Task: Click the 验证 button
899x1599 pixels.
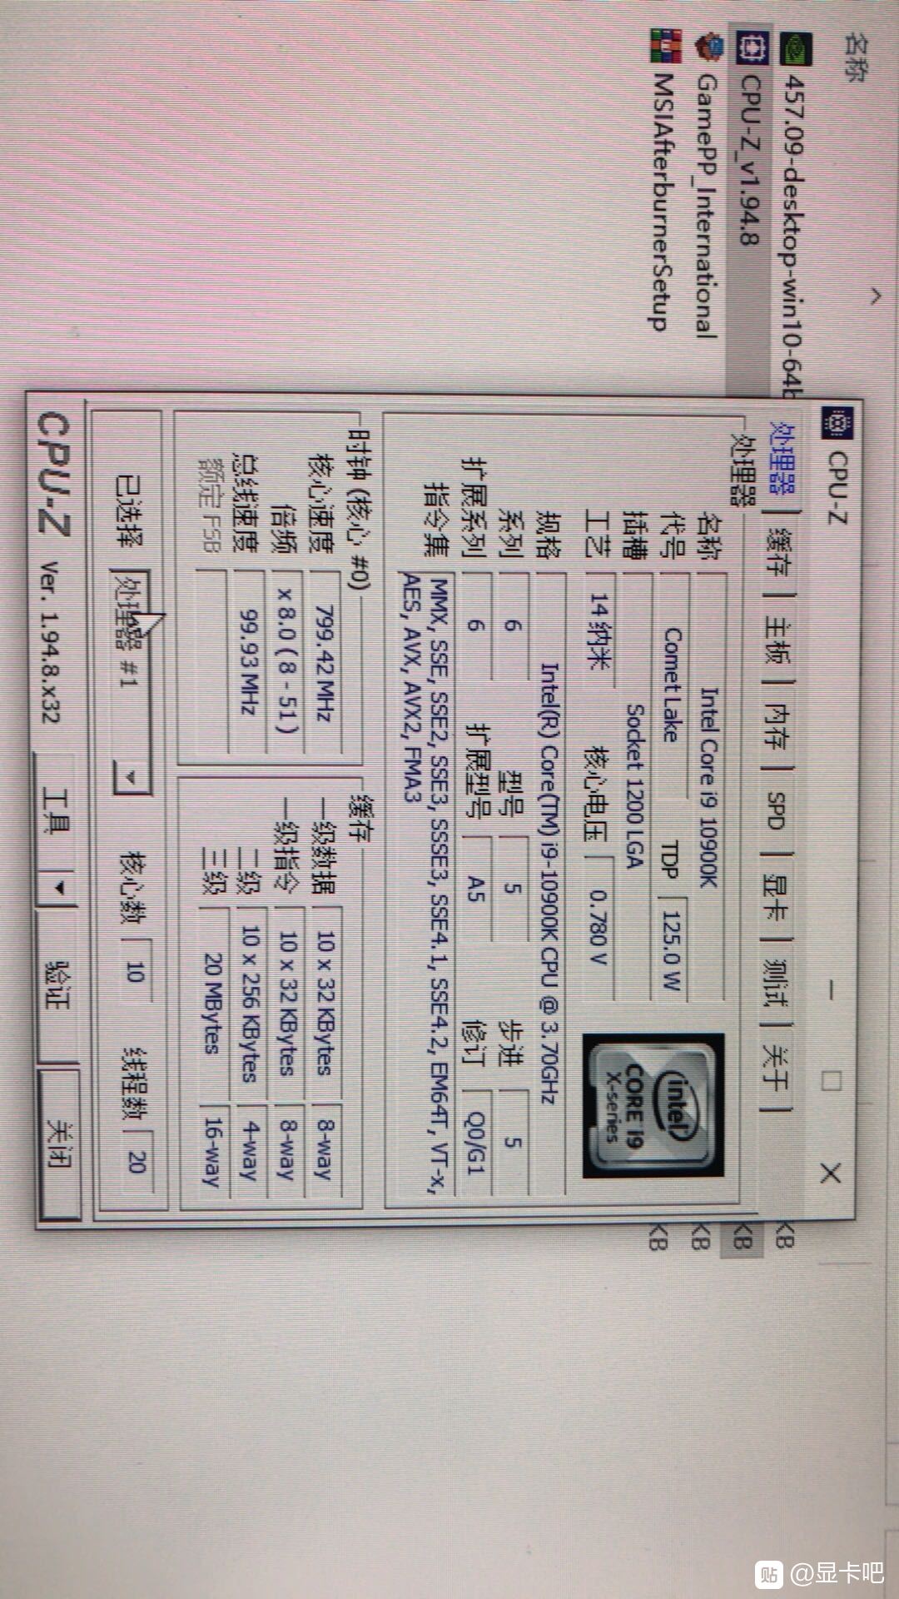Action: tap(58, 985)
